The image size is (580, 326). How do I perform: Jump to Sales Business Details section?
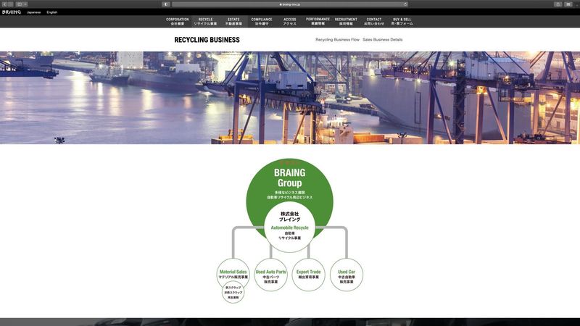pos(382,40)
